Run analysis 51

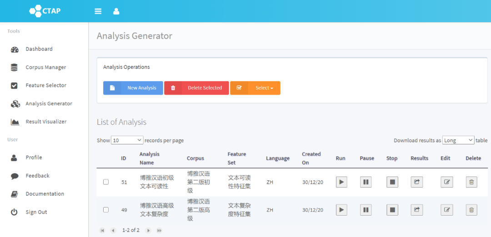341,182
